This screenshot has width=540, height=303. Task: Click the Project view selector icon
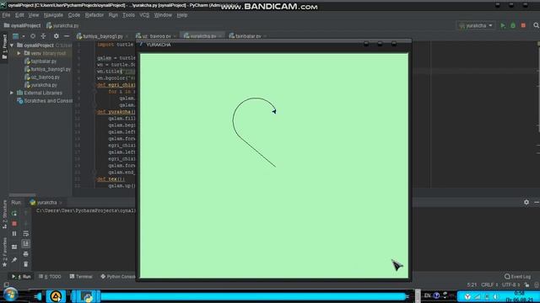pyautogui.click(x=15, y=36)
